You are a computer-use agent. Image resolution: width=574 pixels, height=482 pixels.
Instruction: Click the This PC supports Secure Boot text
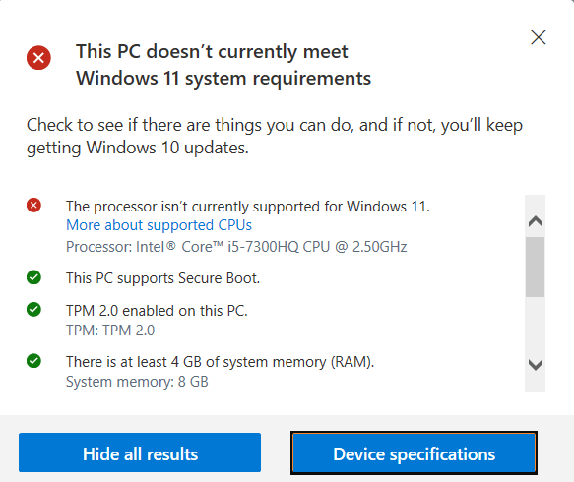tap(162, 278)
